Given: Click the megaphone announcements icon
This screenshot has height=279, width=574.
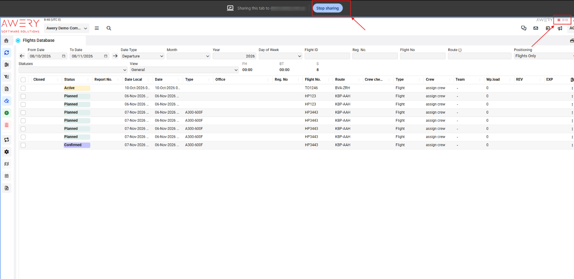Looking at the screenshot, I should [560, 28].
